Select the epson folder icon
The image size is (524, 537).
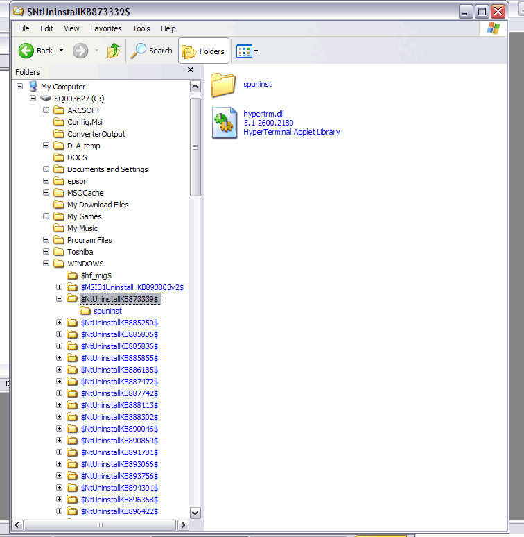[x=59, y=181]
